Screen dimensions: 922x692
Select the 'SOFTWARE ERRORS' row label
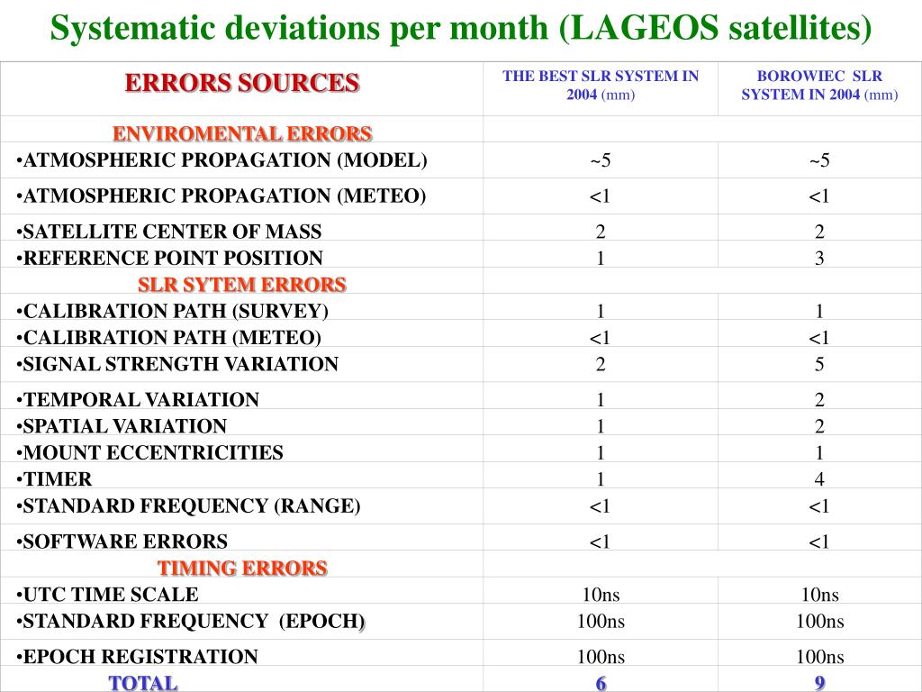(x=122, y=542)
